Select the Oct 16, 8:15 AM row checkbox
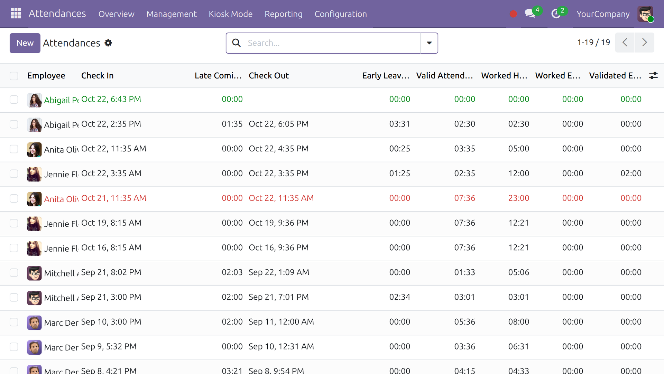 [14, 248]
